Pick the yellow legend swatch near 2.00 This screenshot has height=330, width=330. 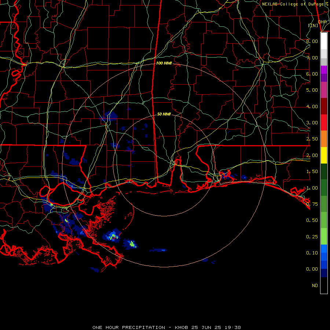[324, 155]
